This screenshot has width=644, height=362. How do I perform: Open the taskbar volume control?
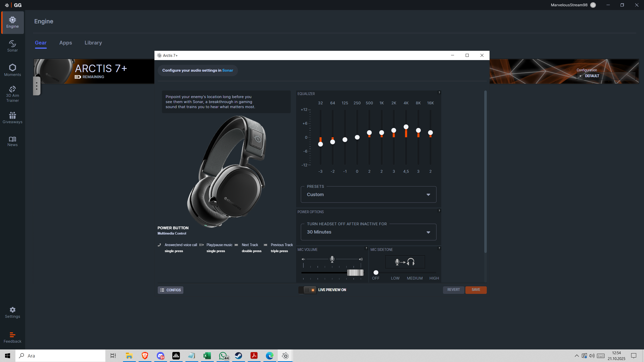[592, 356]
